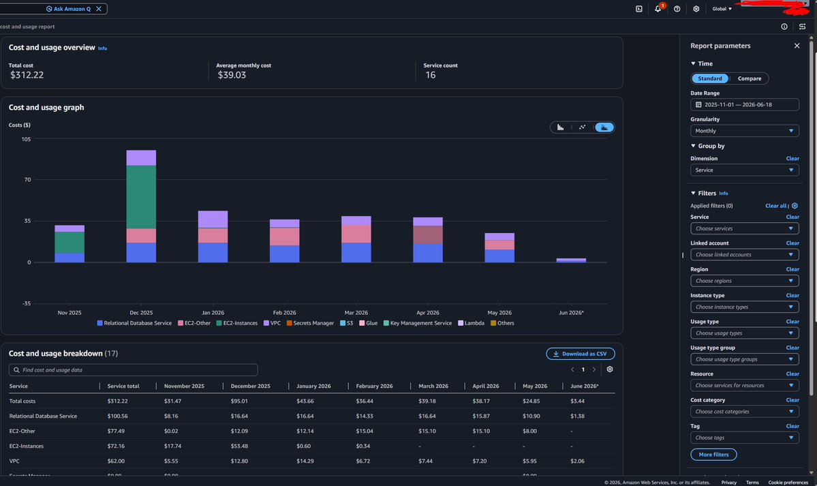This screenshot has height=486, width=817.
Task: Clear the Service filter
Action: click(x=792, y=217)
